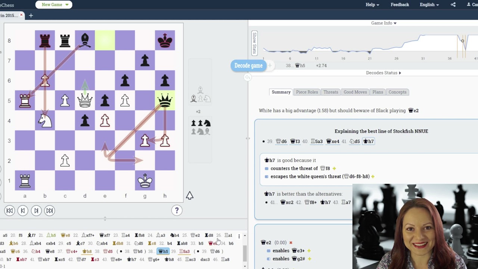Switch to the Summary tab
This screenshot has width=478, height=269.
tap(281, 92)
